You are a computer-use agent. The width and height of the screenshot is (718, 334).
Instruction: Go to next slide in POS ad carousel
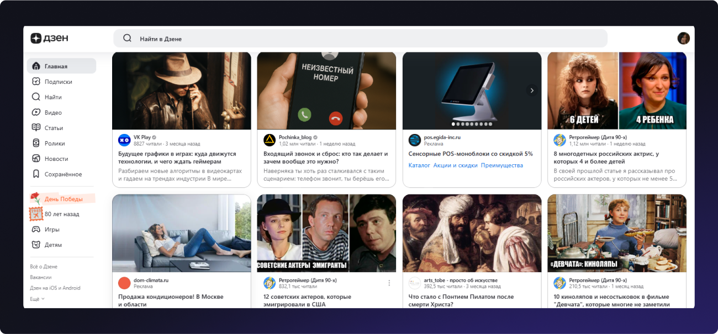tap(532, 90)
